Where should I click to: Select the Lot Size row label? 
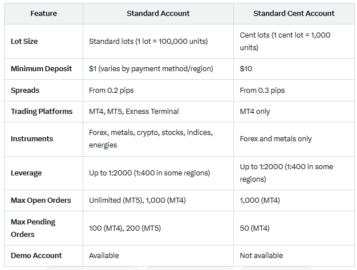(x=24, y=42)
